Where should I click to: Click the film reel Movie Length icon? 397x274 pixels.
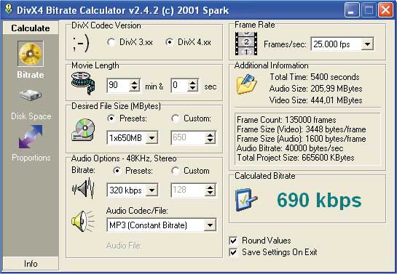[x=83, y=83]
